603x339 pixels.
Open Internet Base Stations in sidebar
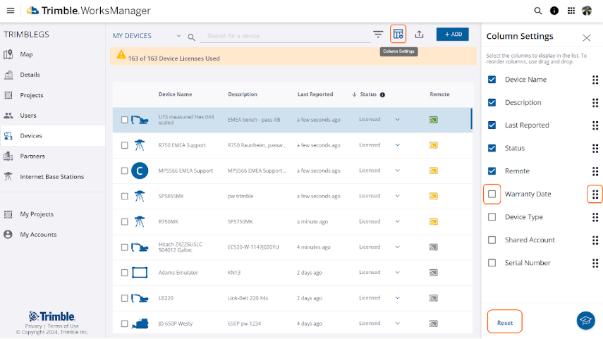click(x=51, y=177)
